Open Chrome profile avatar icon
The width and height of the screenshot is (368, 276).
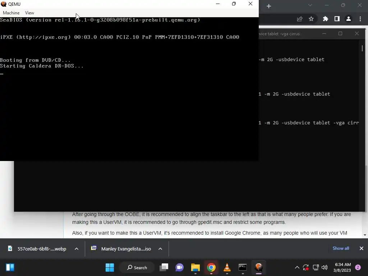(349, 19)
